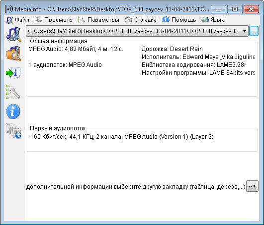Click the file path combo box field
The width and height of the screenshot is (264, 225).
[x=137, y=31]
